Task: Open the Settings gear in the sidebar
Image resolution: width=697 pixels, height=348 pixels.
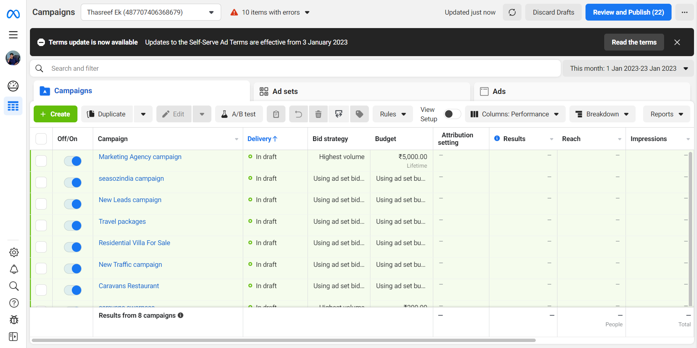Action: point(14,252)
